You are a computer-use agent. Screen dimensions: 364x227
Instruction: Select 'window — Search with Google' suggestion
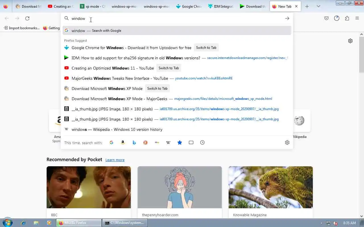[177, 31]
